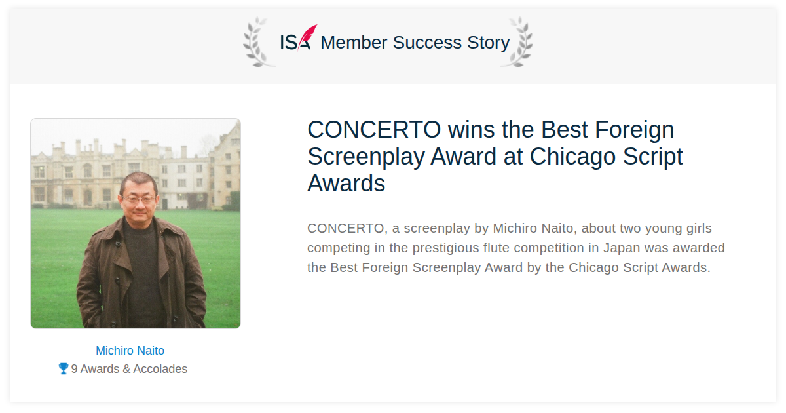Click the word Awards ending the headline
Image resolution: width=786 pixels, height=413 pixels.
346,184
